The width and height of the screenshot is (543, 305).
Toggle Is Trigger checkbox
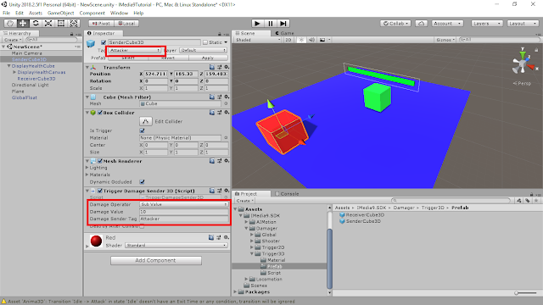[x=142, y=130]
